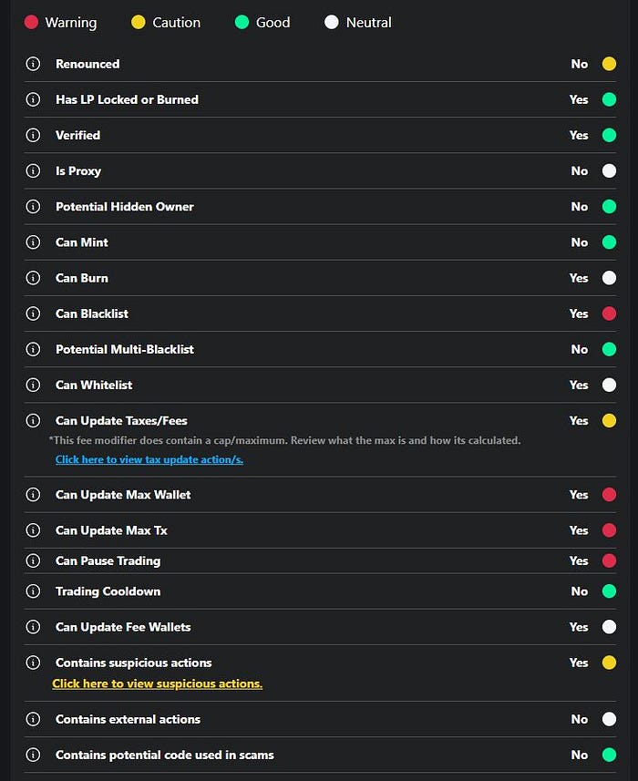Show info for Contains suspicious actions
638x781 pixels.
pos(33,663)
